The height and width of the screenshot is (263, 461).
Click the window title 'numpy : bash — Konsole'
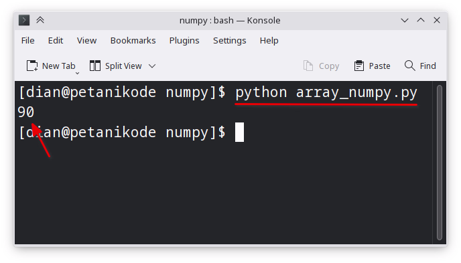pyautogui.click(x=230, y=20)
